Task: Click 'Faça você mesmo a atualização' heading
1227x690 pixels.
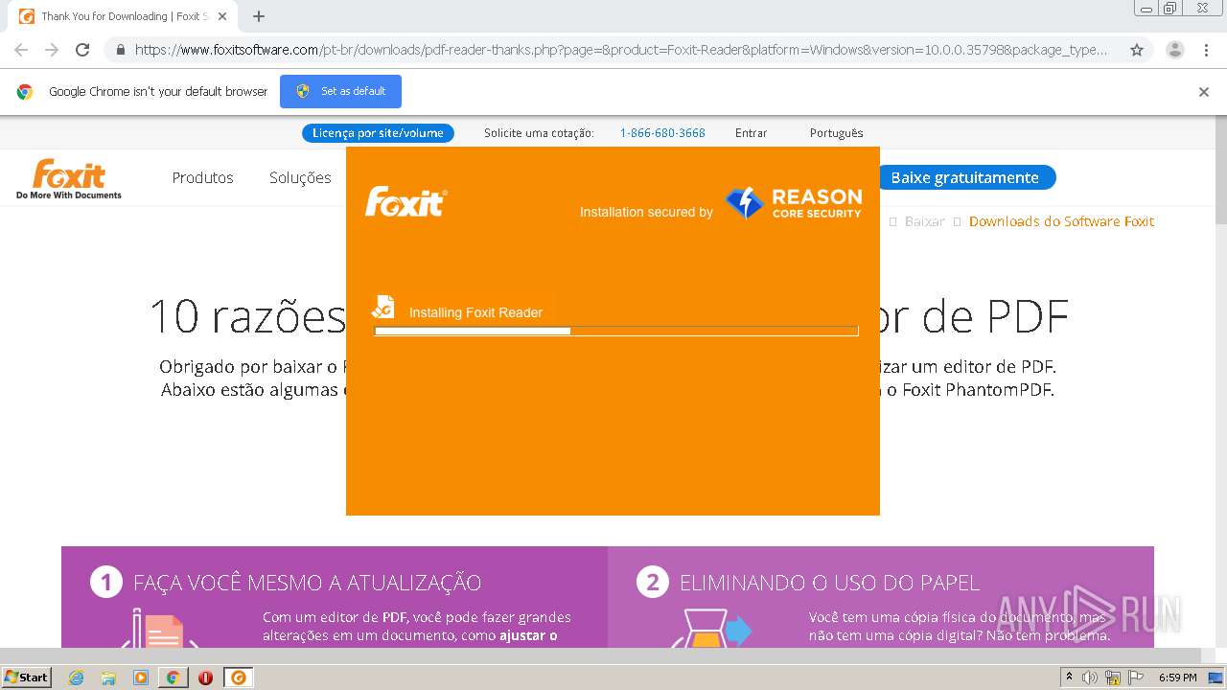Action: coord(307,583)
